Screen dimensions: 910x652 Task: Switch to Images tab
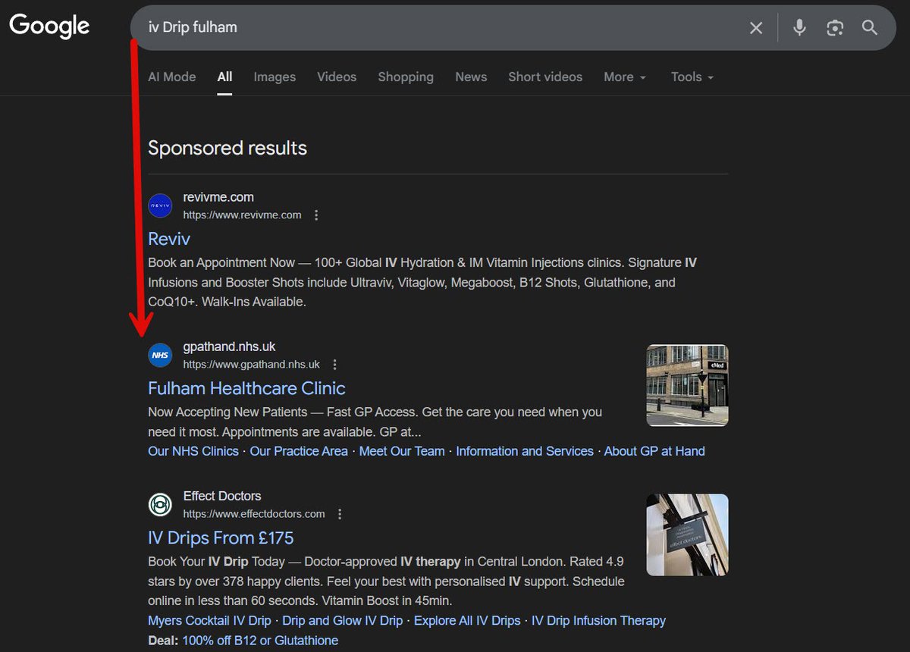(275, 77)
